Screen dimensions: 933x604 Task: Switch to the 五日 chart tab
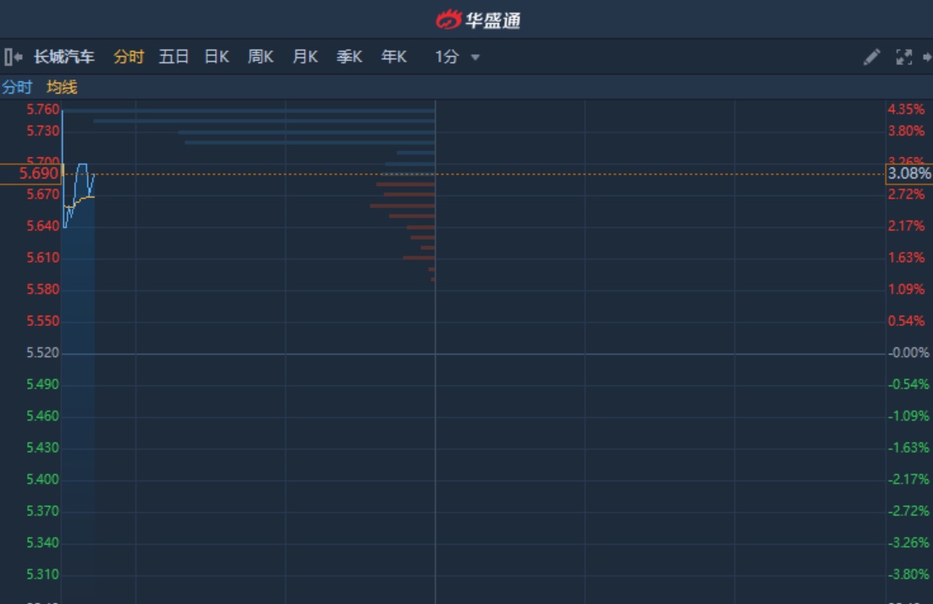173,57
